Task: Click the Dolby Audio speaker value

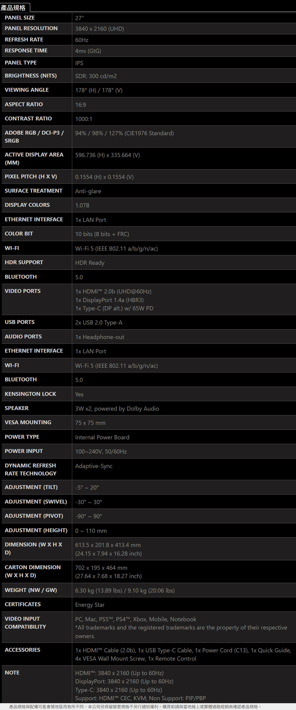Action: pos(117,409)
